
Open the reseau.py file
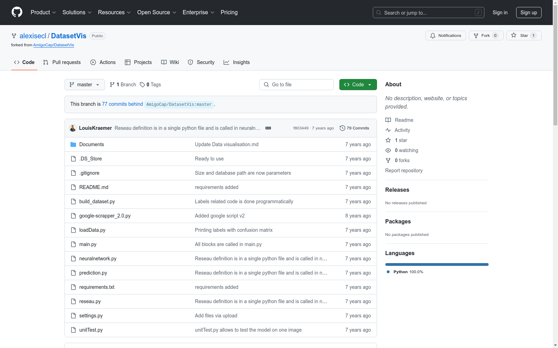pos(90,301)
